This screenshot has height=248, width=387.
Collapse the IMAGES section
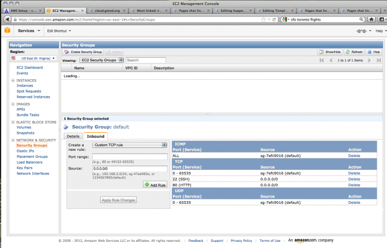(13, 104)
